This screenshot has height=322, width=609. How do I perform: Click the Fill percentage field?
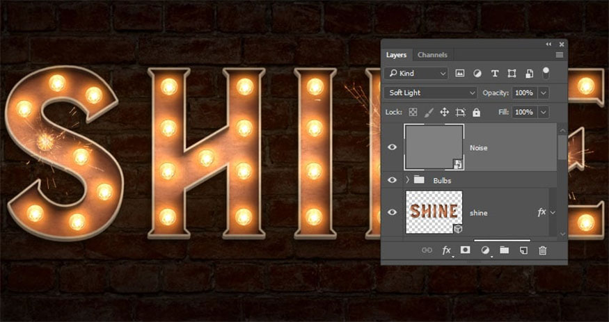point(524,112)
